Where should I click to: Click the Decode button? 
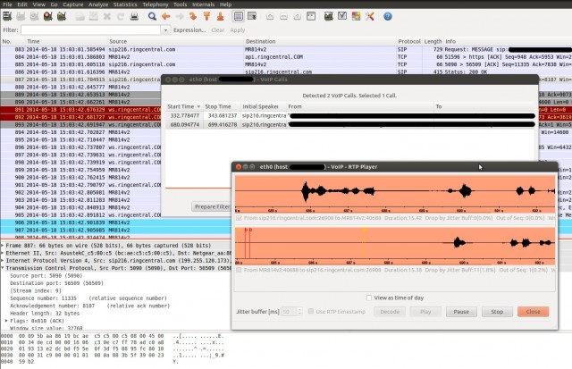(390, 312)
